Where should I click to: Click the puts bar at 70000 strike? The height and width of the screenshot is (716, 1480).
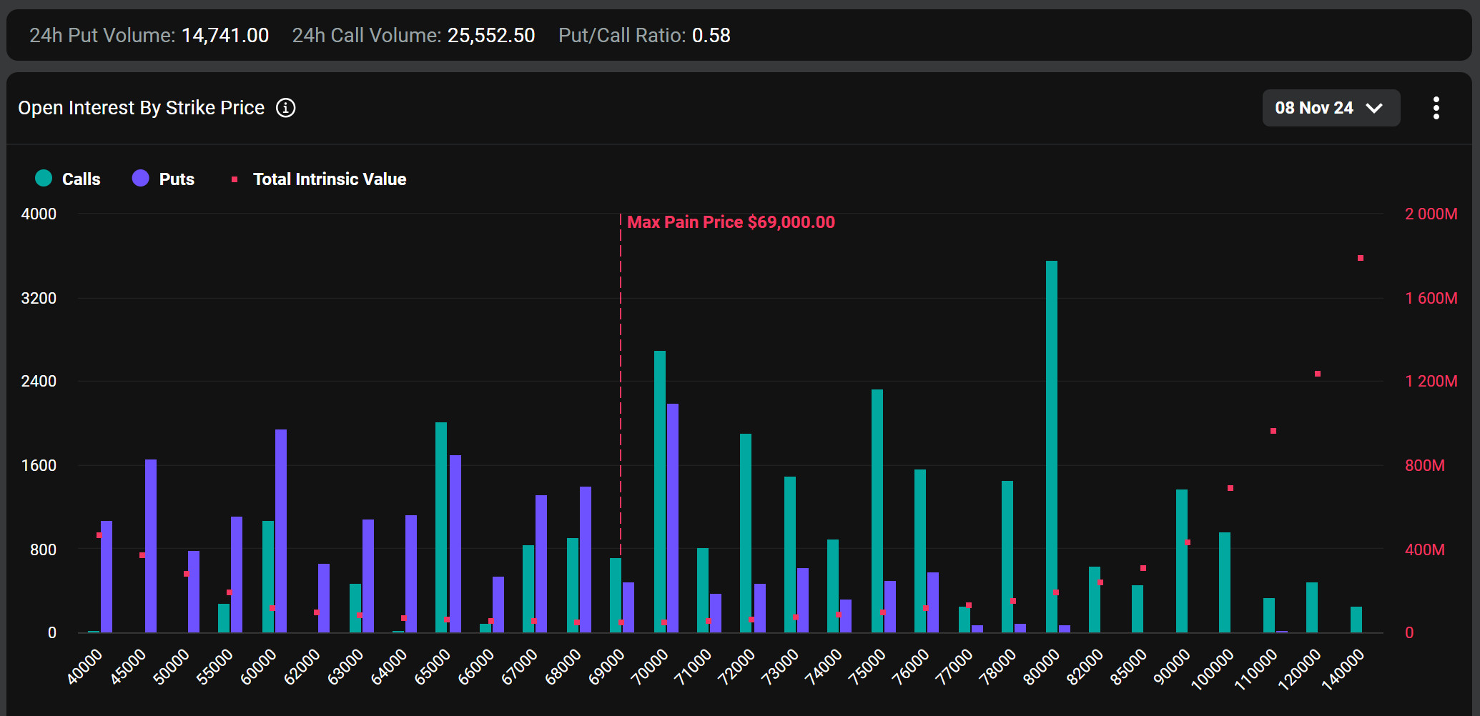(673, 518)
